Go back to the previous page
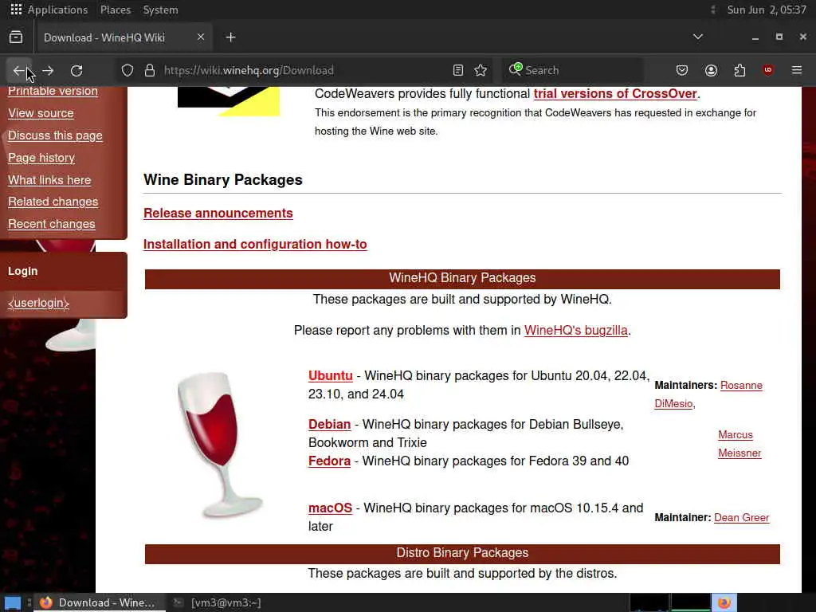816x612 pixels. click(x=19, y=70)
